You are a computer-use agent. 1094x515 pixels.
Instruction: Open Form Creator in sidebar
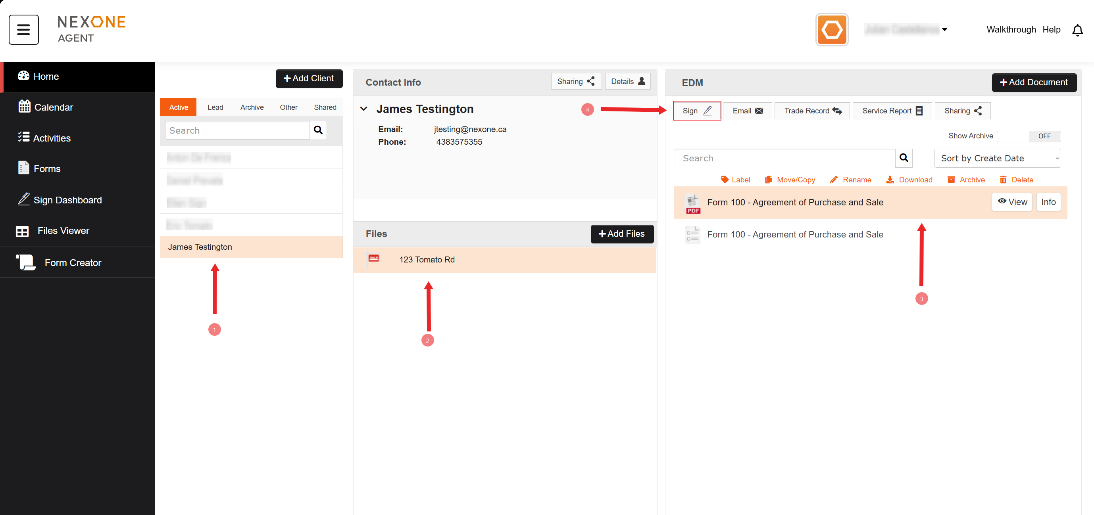point(73,262)
